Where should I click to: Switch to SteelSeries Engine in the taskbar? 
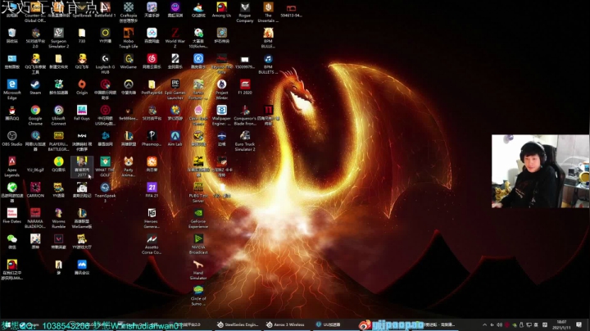click(x=238, y=324)
